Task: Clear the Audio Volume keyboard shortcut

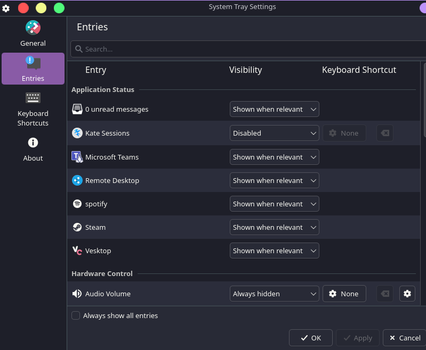Action: tap(384, 294)
